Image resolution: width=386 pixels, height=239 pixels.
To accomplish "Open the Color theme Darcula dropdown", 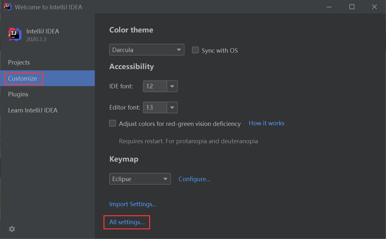I will coord(147,50).
